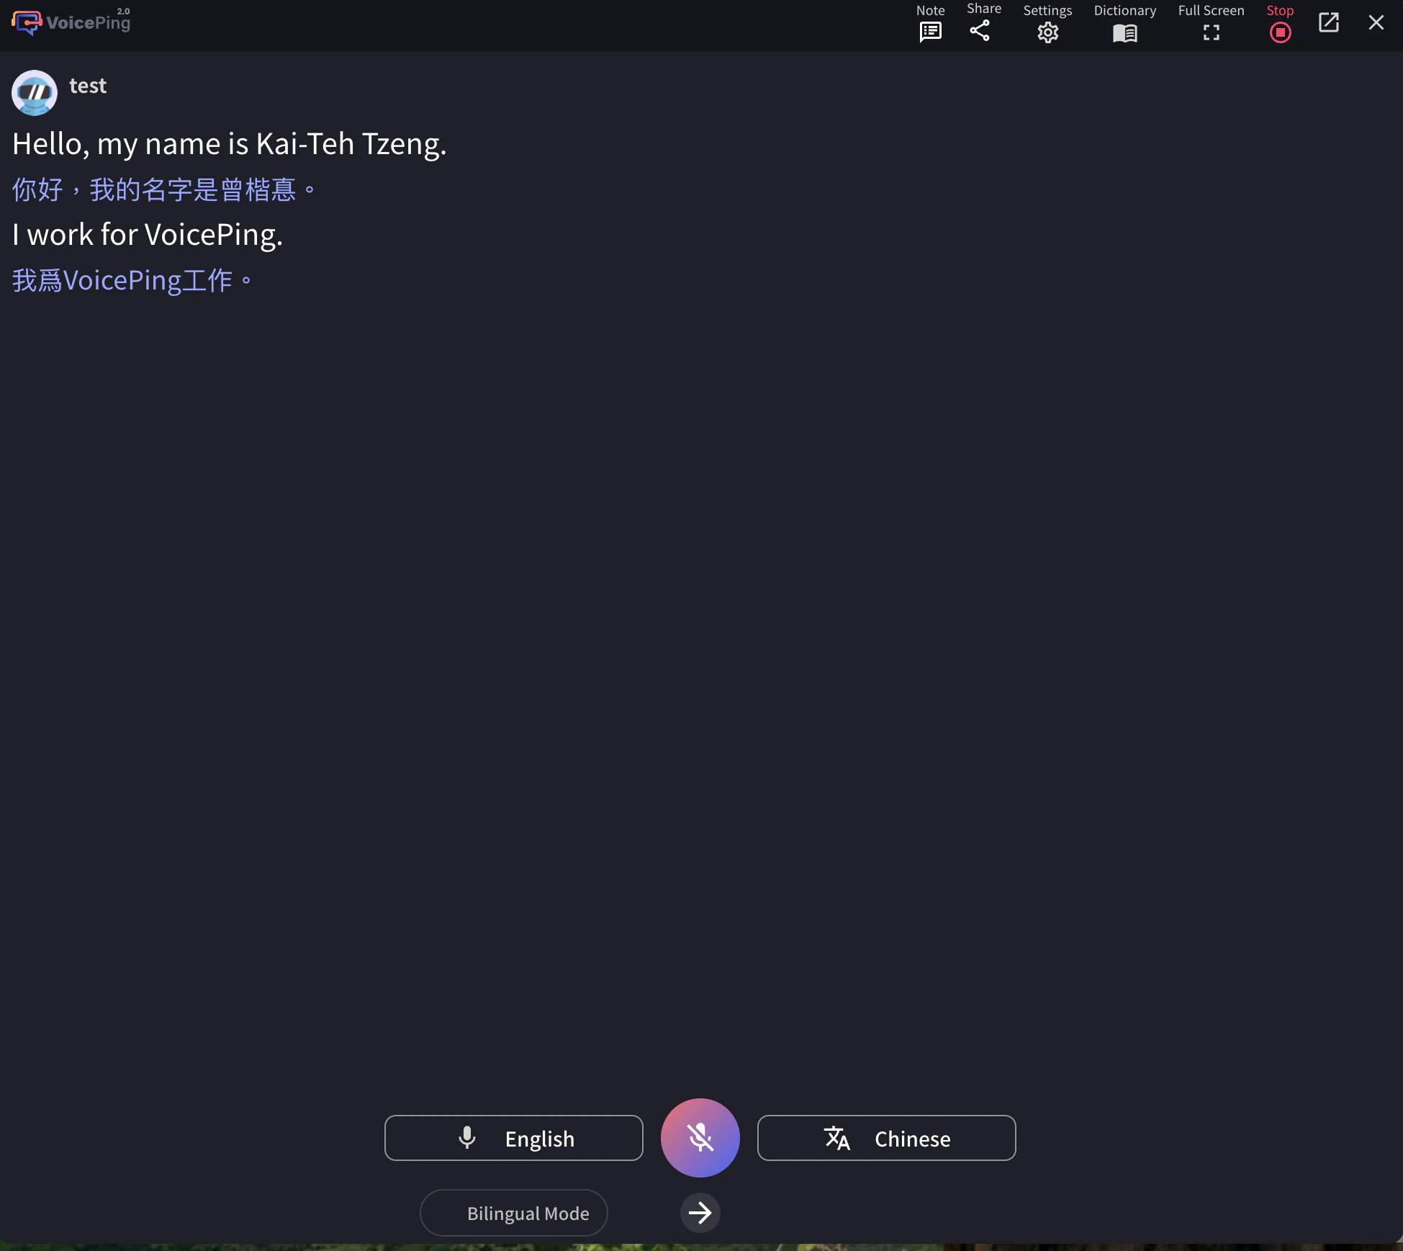
Task: Open the English speaking language selector
Action: tap(514, 1138)
